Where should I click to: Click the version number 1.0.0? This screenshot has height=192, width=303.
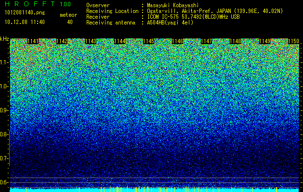(x=66, y=4)
